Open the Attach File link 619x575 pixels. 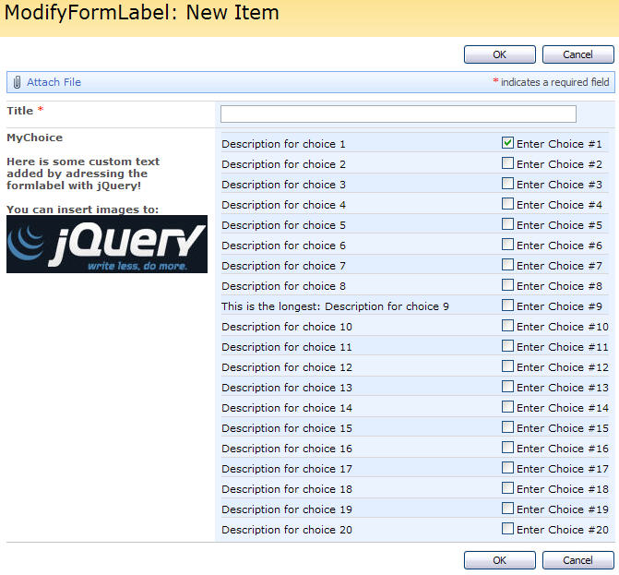tap(54, 82)
